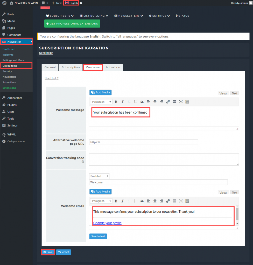Click Add Media above Welcome email
This screenshot has width=253, height=265.
tap(100, 192)
